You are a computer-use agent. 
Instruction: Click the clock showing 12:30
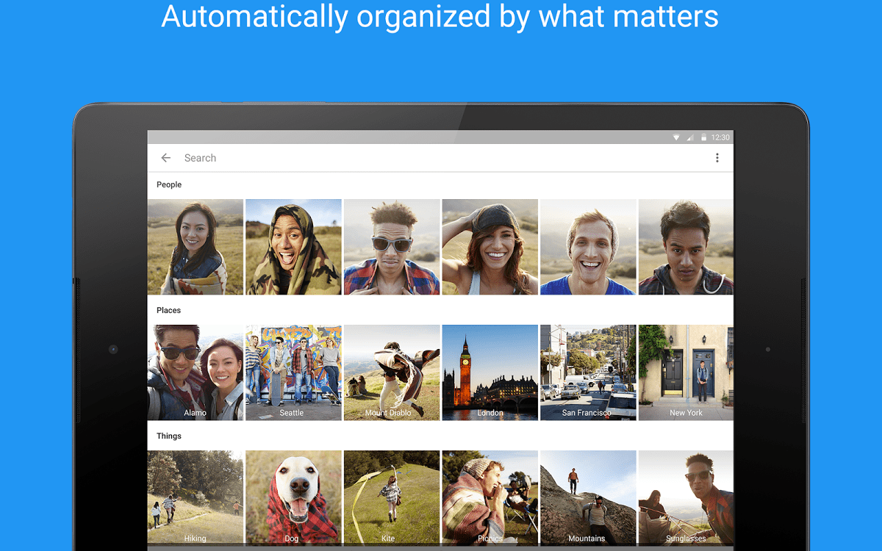tap(720, 137)
